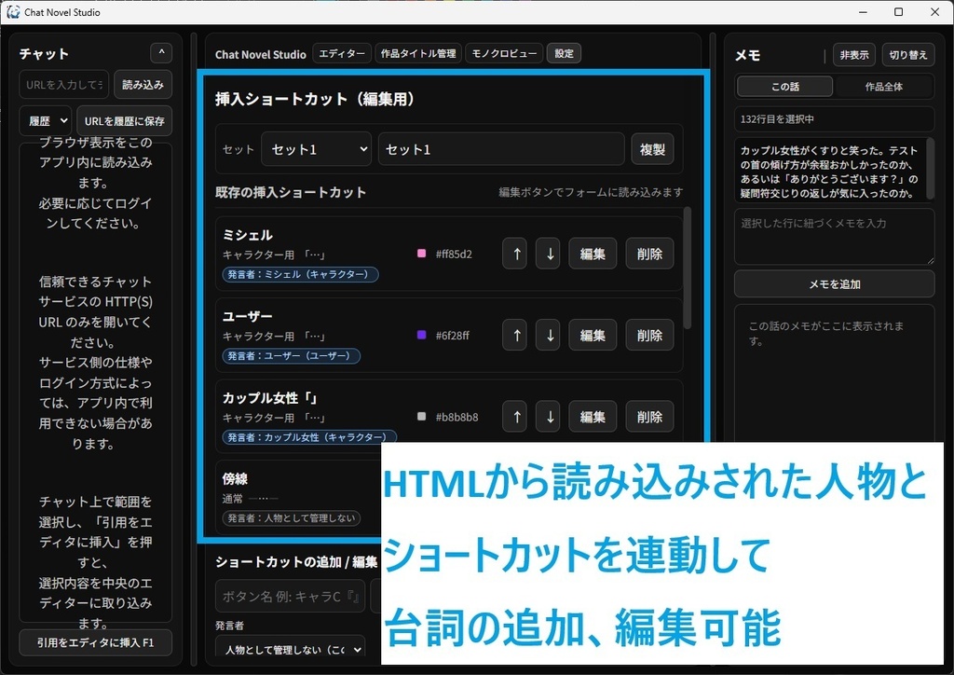Click the Chat Novel Studio title bar icon
The height and width of the screenshot is (675, 954).
13,12
